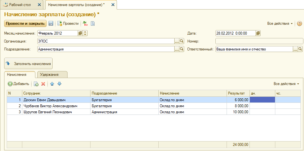
Task: Click Бухгалтерия cell in Доскин row
Action: coord(125,100)
